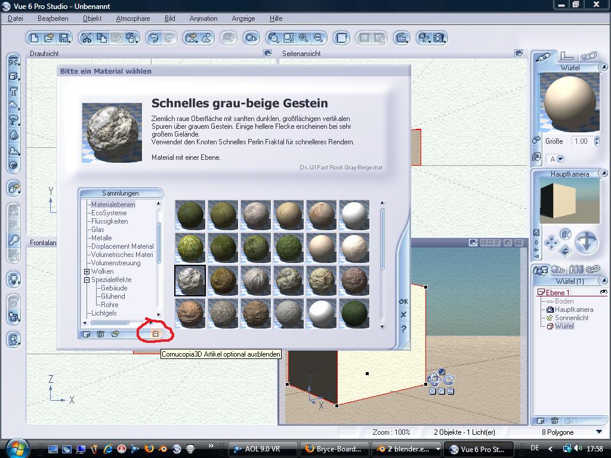Switch to AOL 9.0 VR taskbar button
Screen dimensions: 611x458
coord(263,449)
